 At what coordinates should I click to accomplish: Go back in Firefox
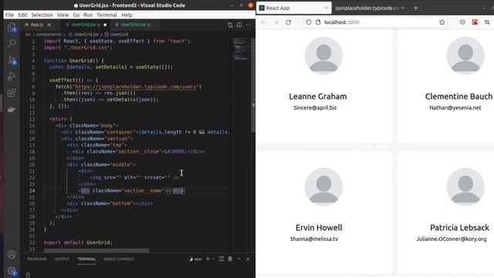click(264, 22)
